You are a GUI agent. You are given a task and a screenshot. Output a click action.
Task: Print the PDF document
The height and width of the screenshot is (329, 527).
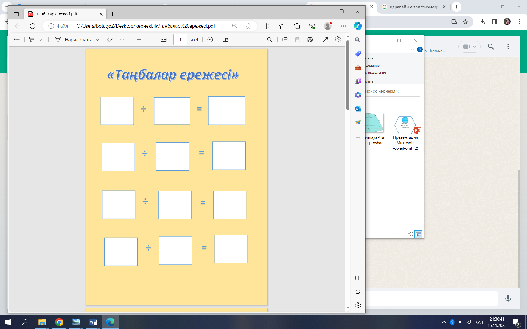click(x=285, y=40)
